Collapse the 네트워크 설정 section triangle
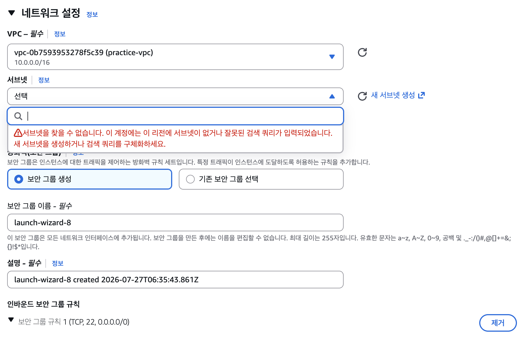Image resolution: width=526 pixels, height=338 pixels. tap(12, 13)
